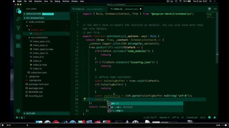
Task: Expand the OUTLINE section
Action: coord(46,113)
